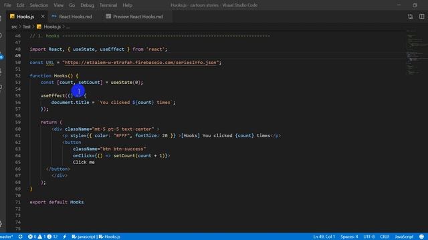The width and height of the screenshot is (428, 240).
Task: Click the master branch indicator
Action: [7, 237]
